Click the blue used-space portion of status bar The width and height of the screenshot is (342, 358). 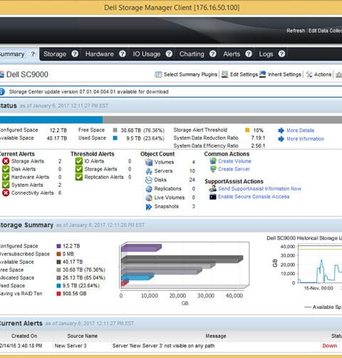coord(51,120)
